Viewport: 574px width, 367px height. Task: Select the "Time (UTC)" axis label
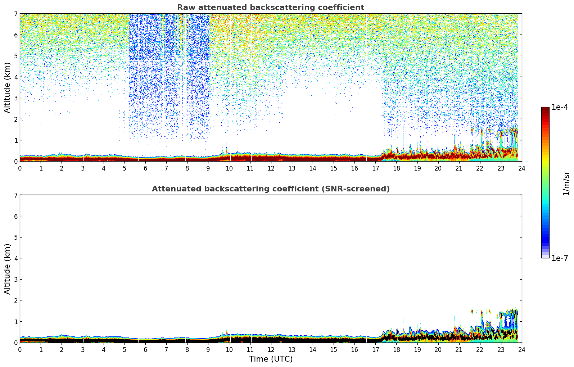(271, 359)
